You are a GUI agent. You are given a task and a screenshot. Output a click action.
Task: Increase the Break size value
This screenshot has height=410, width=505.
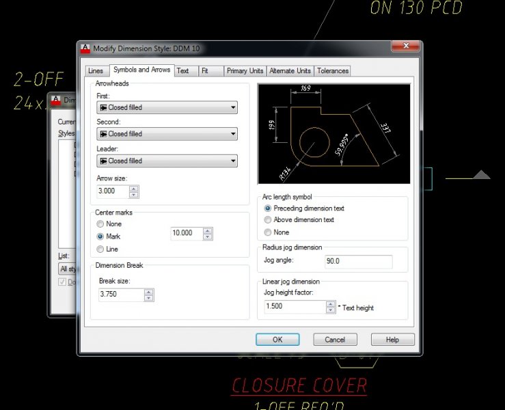pos(148,292)
